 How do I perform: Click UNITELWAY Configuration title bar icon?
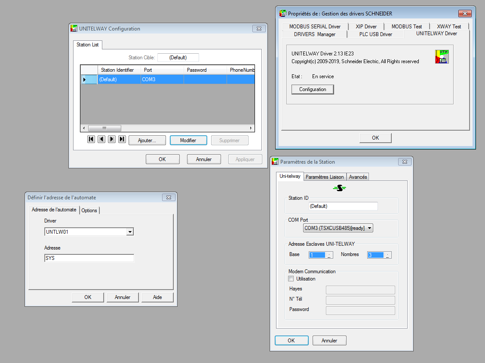[x=74, y=29]
